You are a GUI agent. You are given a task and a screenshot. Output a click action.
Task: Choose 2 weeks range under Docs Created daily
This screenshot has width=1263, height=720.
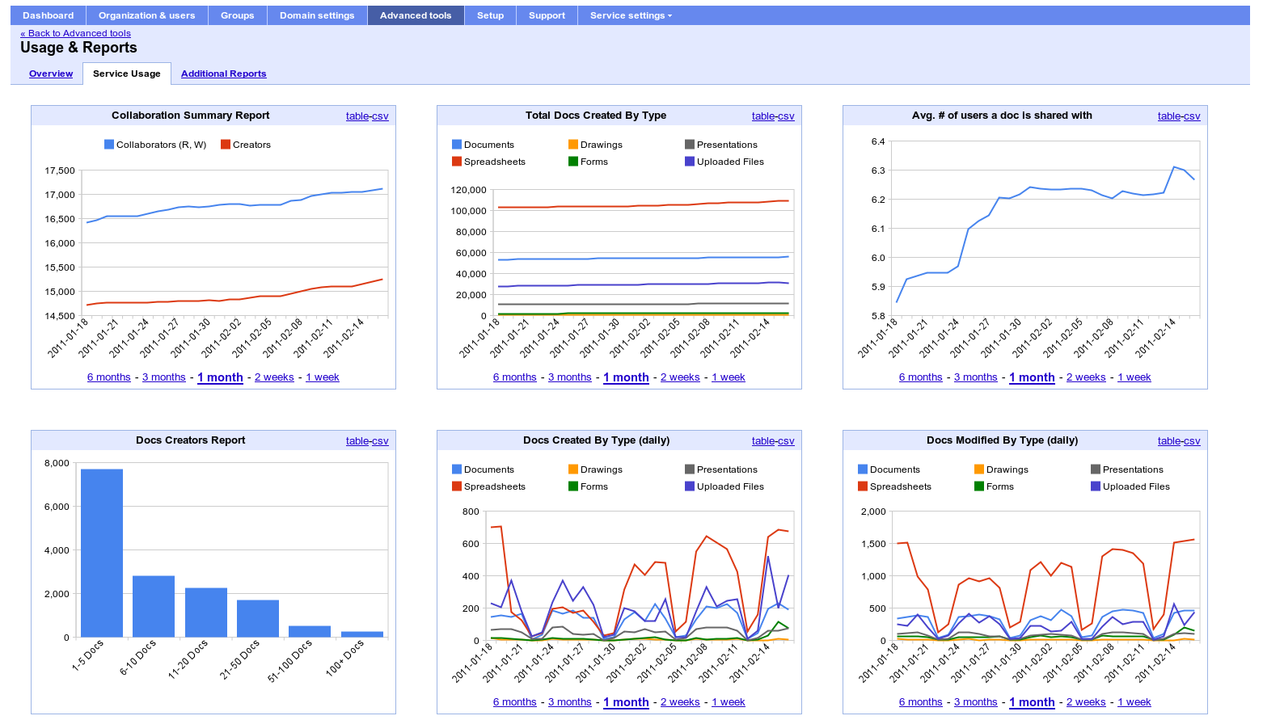[680, 702]
